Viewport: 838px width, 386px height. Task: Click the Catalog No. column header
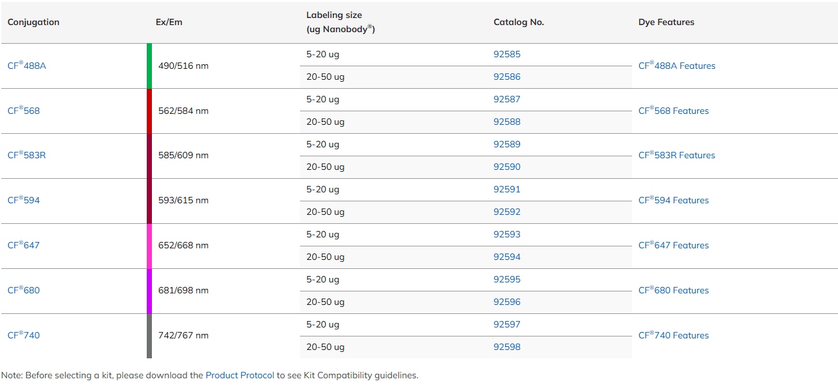(x=519, y=22)
